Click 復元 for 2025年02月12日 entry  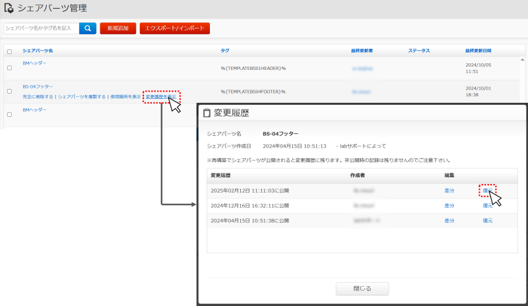click(488, 191)
